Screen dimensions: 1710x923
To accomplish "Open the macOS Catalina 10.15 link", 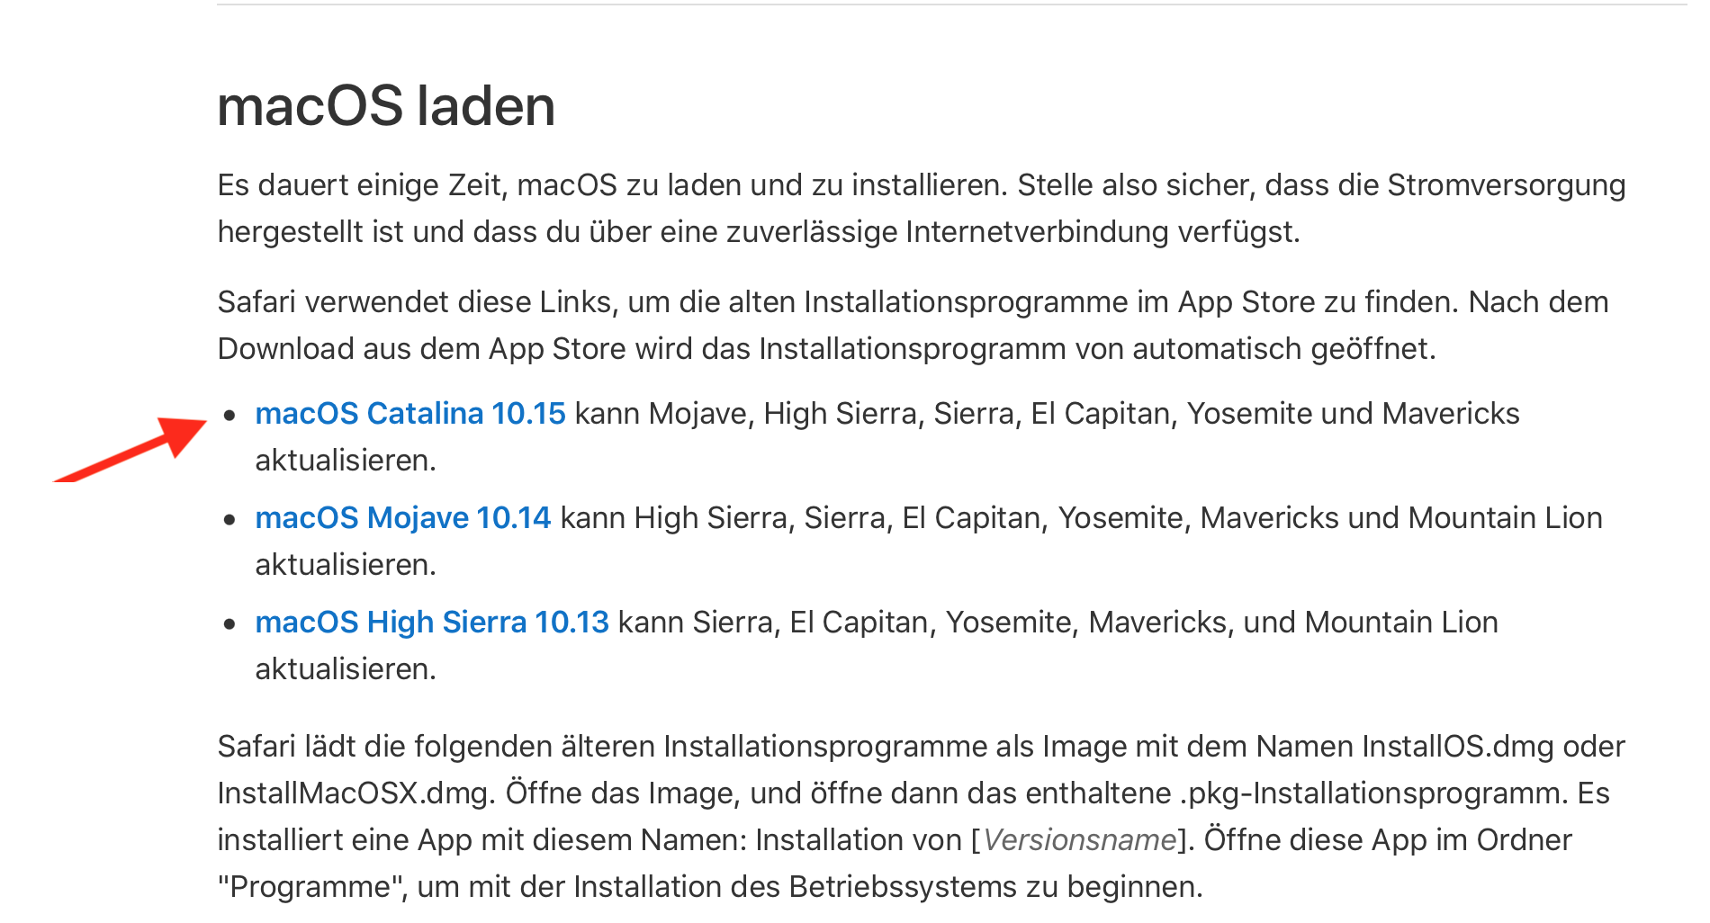I will pos(409,414).
